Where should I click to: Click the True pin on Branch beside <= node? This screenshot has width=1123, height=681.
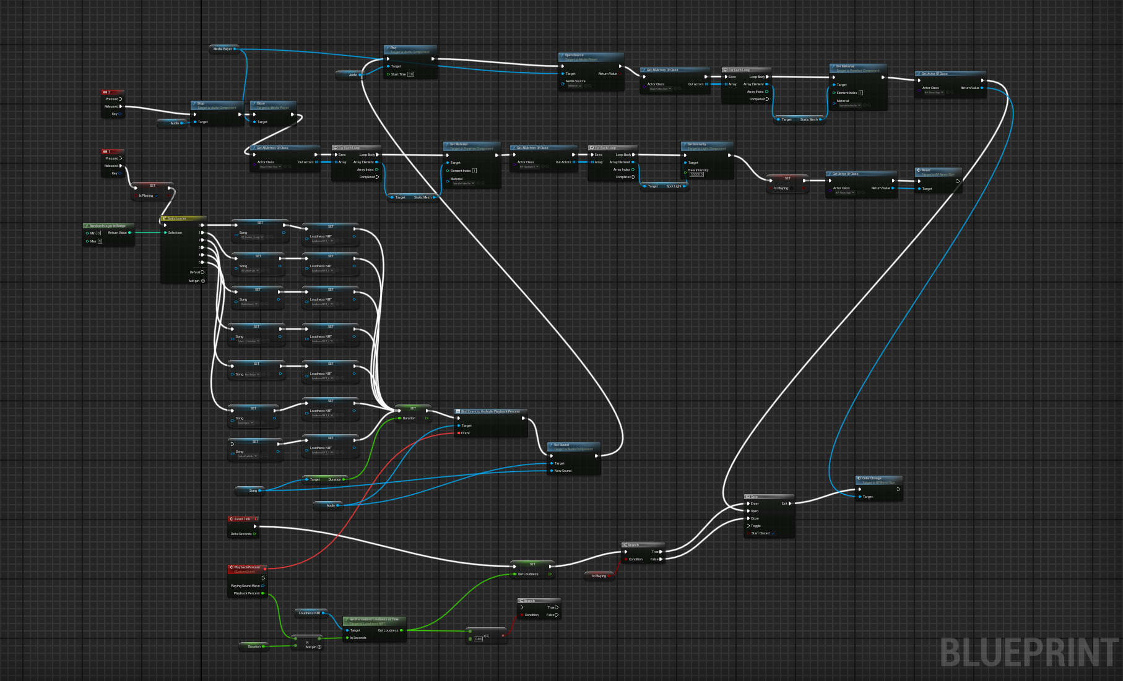tap(557, 607)
